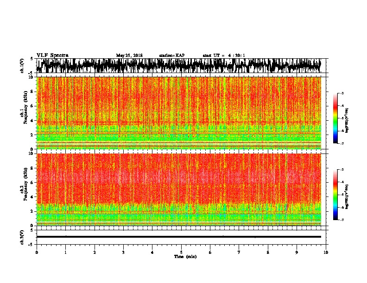
Task: Click the time axis tick label "5"
Action: pos(181,252)
